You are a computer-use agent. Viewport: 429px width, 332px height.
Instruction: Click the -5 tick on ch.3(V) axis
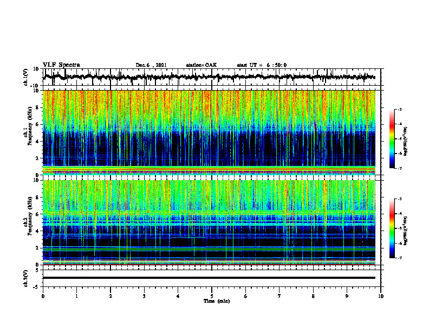click(36, 287)
